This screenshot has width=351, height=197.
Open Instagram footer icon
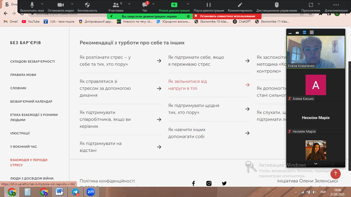tap(209, 183)
